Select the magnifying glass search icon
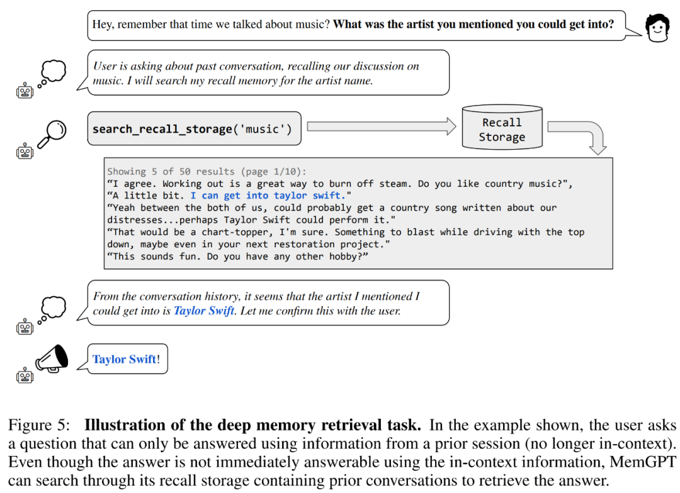Screen dimensions: 680x493 [x=52, y=135]
